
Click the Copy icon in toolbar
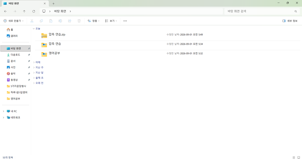click(x=41, y=21)
